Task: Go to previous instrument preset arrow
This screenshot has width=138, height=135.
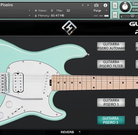Action: (x=82, y=5)
